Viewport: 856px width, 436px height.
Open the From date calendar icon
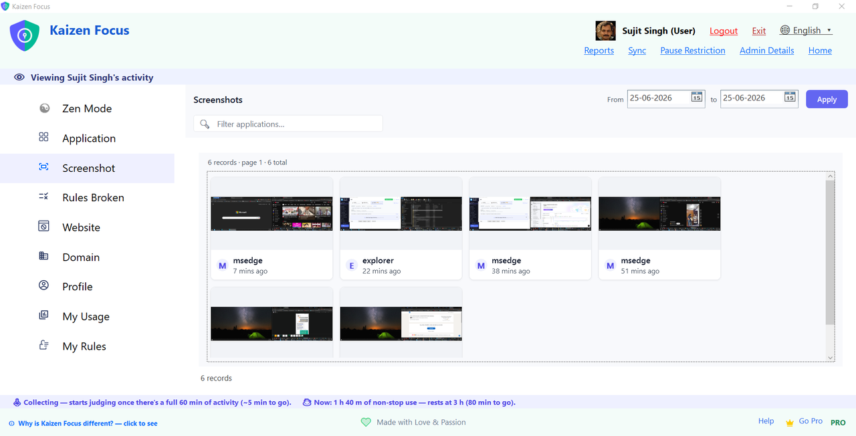coord(696,97)
